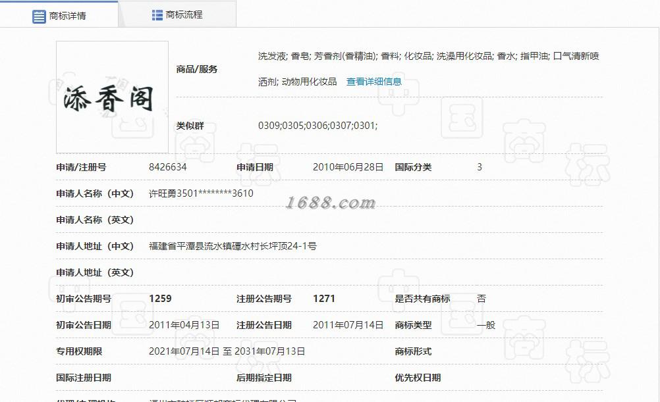This screenshot has height=402, width=660.
Task: Click the 国际分类 label
Action: pyautogui.click(x=414, y=167)
